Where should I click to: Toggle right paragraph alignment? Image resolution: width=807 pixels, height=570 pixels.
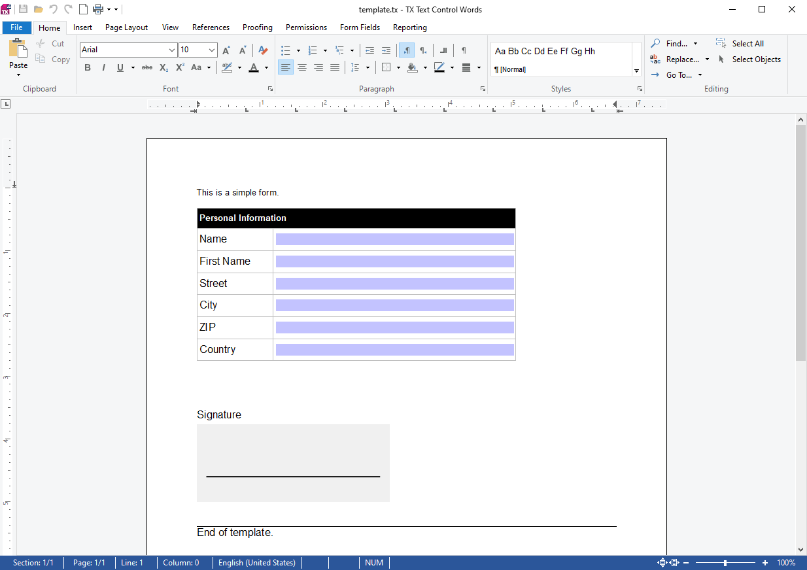point(318,67)
